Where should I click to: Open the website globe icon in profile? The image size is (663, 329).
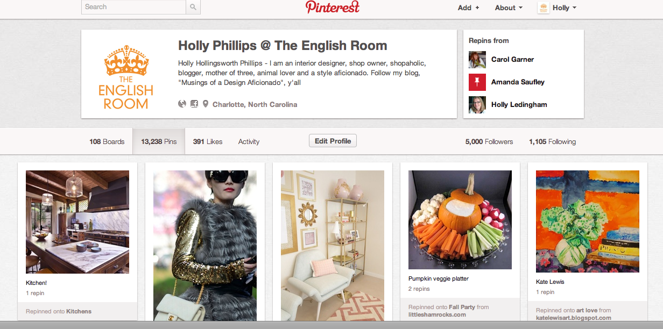[x=182, y=104]
